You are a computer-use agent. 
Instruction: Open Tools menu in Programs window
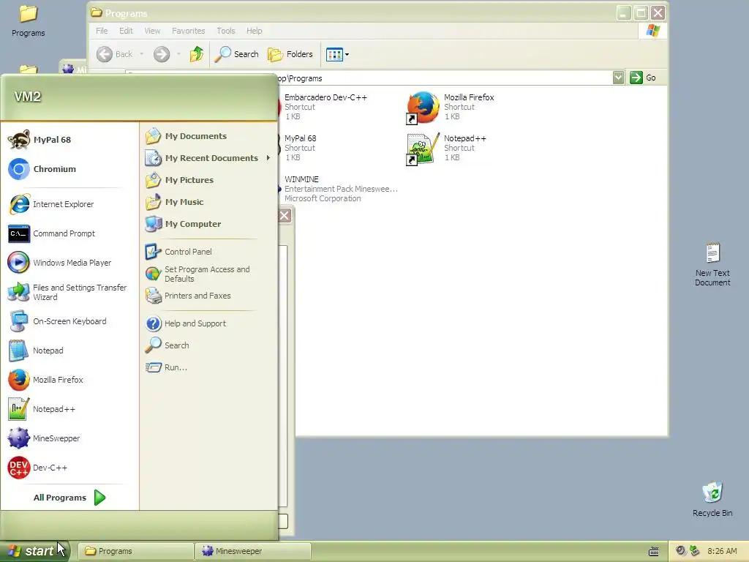226,31
